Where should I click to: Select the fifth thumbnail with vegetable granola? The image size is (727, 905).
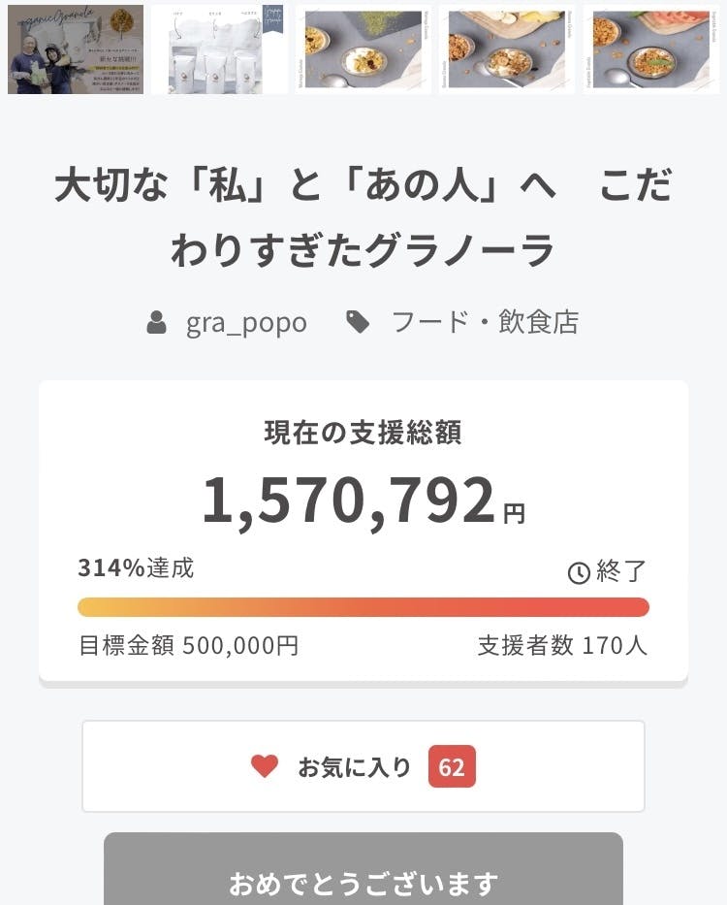(650, 48)
